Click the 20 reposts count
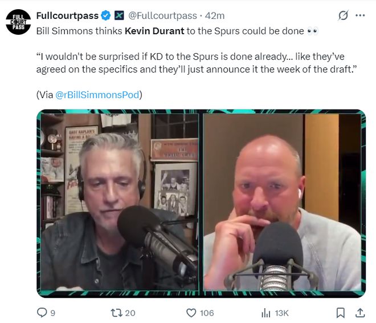This screenshot has height=323, width=376. coord(130,313)
